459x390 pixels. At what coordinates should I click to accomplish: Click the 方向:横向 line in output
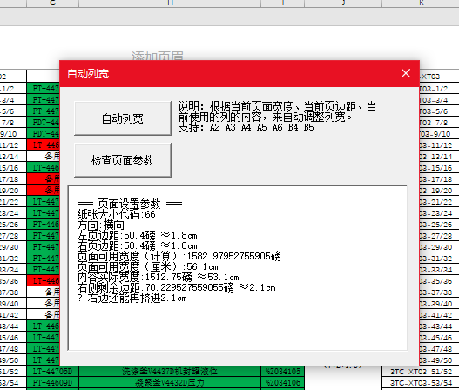tap(101, 225)
